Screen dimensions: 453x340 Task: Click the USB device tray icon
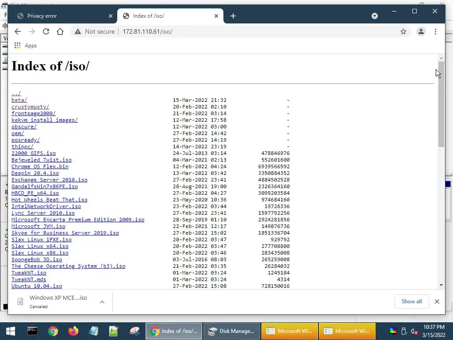404,331
